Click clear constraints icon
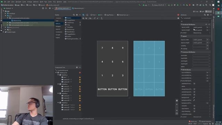 coord(95,18)
